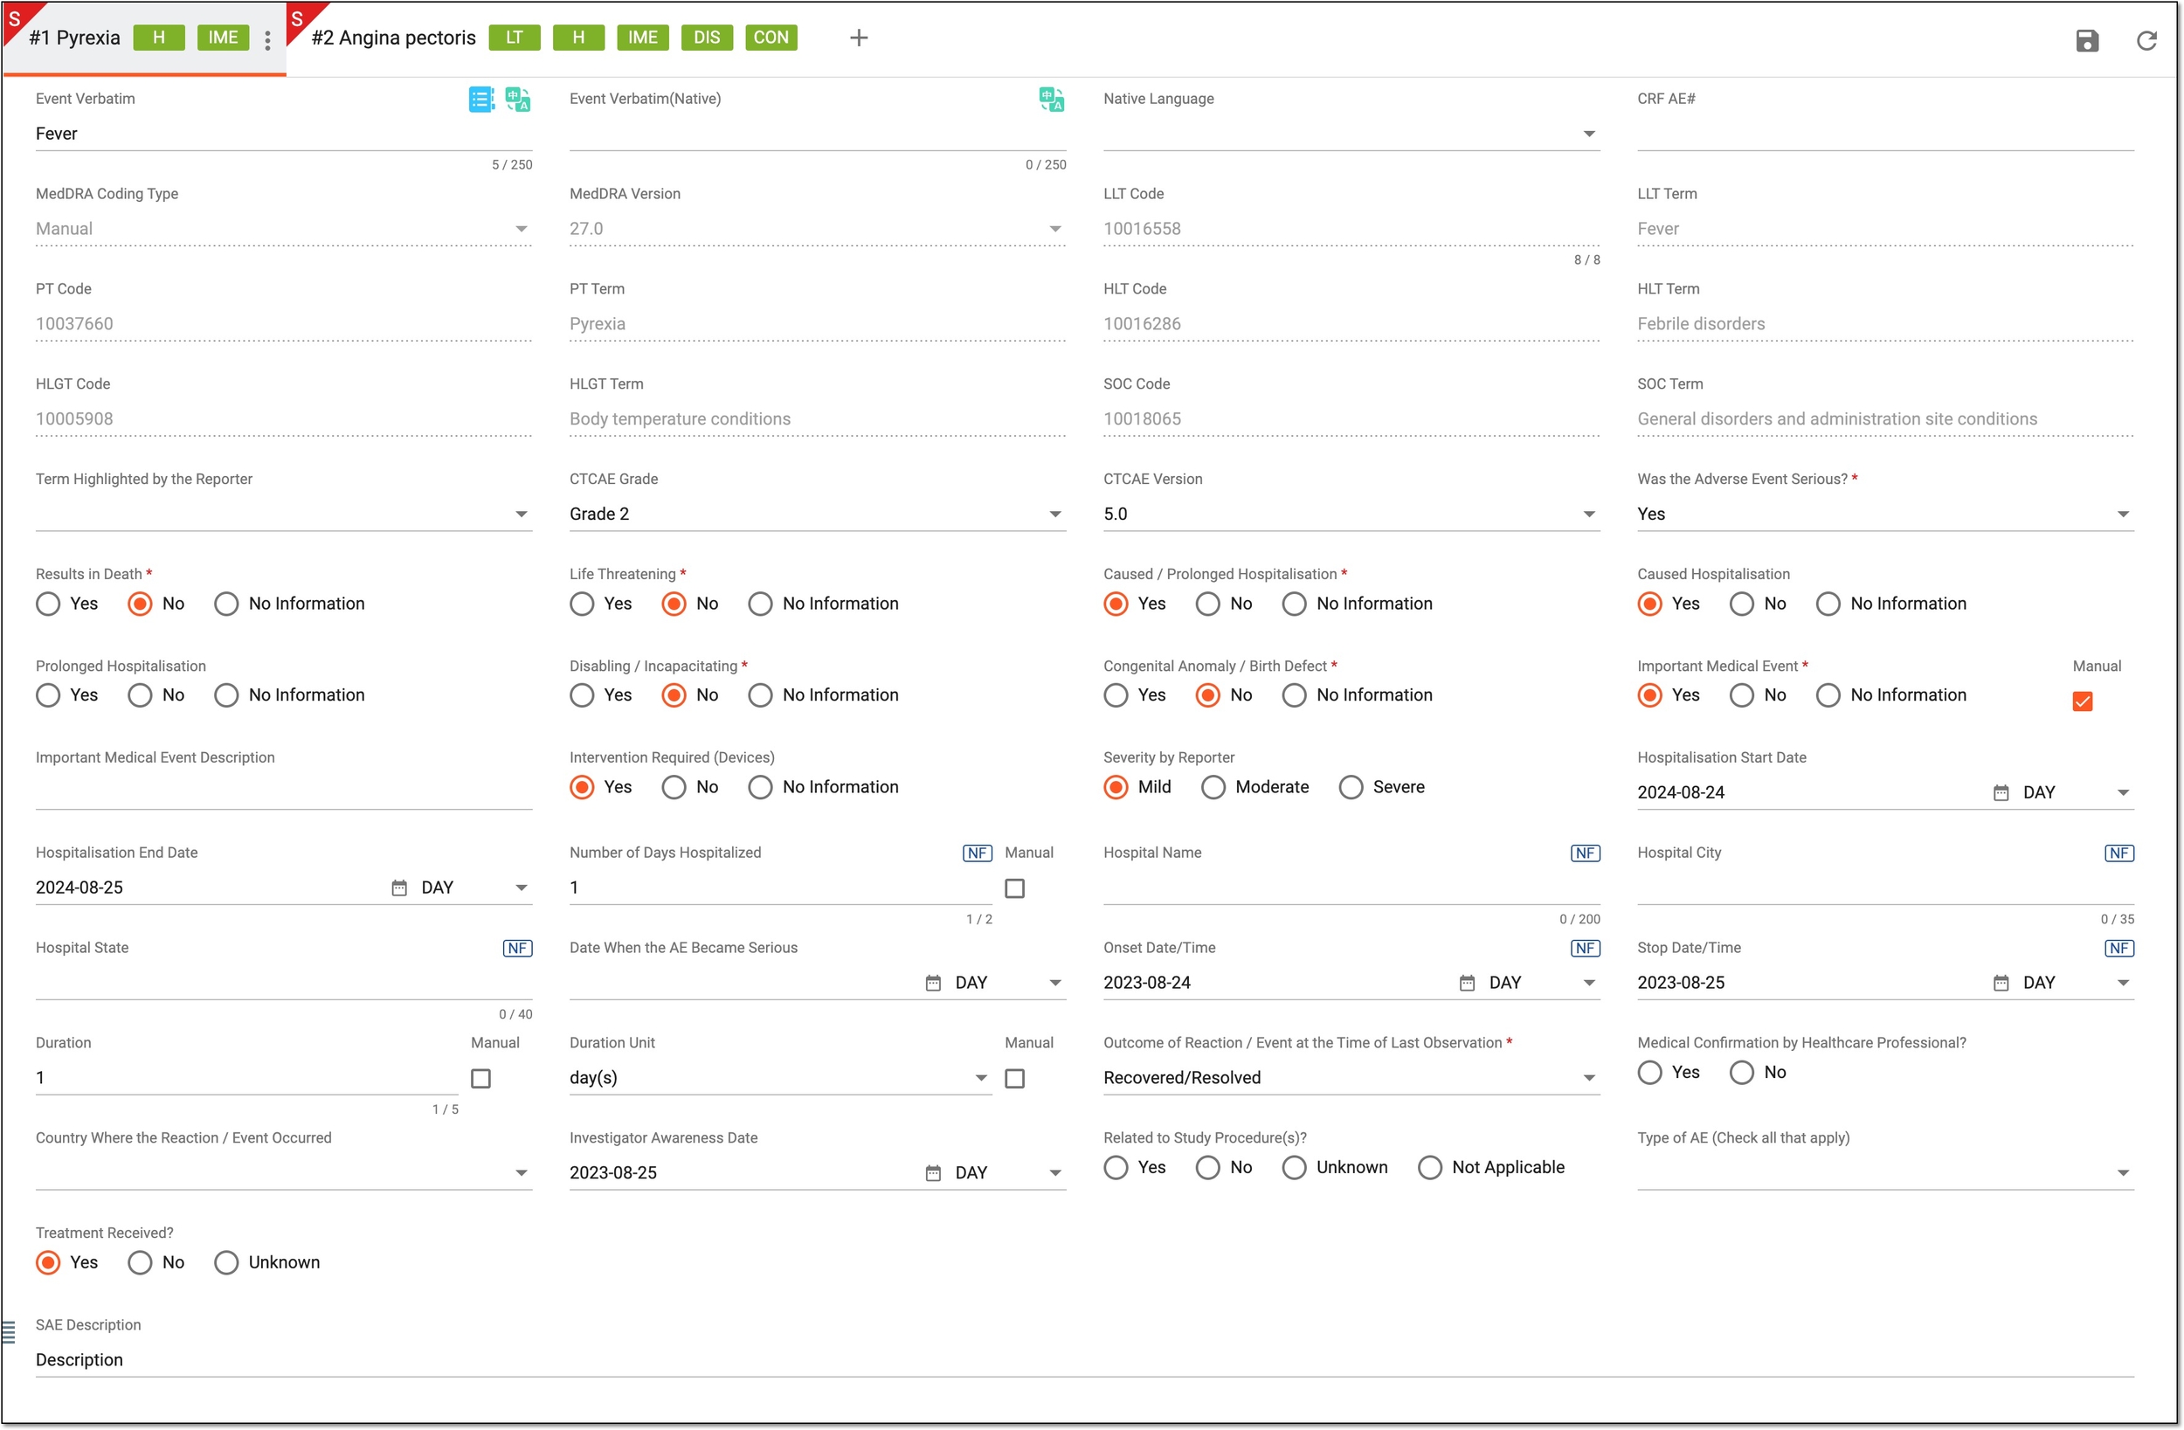Switch to #2 Angina pectoris tab
This screenshot has width=2184, height=1430.
point(394,38)
